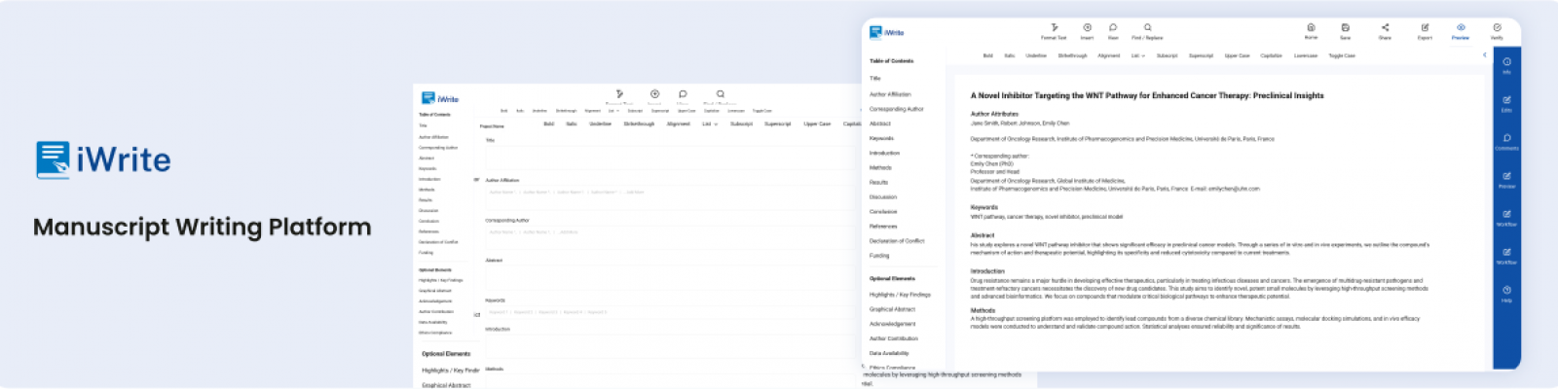
Task: Open Format Text tool in front preview window
Action: tap(1054, 31)
